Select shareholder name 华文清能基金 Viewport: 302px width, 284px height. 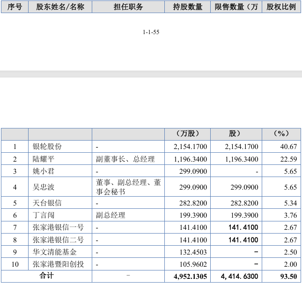tap(54, 252)
